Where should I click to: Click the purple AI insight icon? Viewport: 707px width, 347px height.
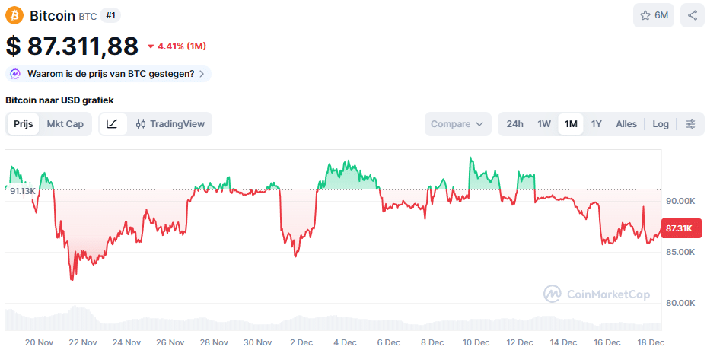16,74
